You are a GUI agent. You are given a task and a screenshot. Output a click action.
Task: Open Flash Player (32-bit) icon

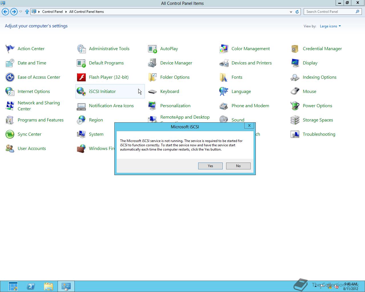click(81, 77)
